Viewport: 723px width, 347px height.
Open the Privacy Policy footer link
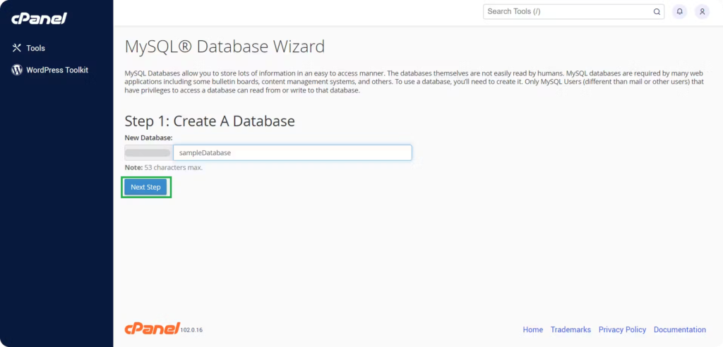click(622, 330)
